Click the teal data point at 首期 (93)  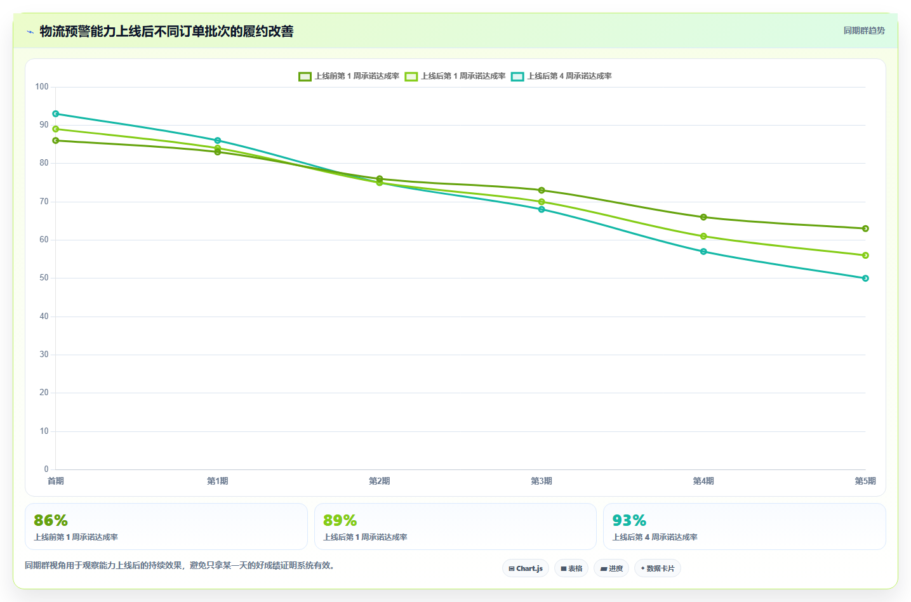tap(56, 114)
